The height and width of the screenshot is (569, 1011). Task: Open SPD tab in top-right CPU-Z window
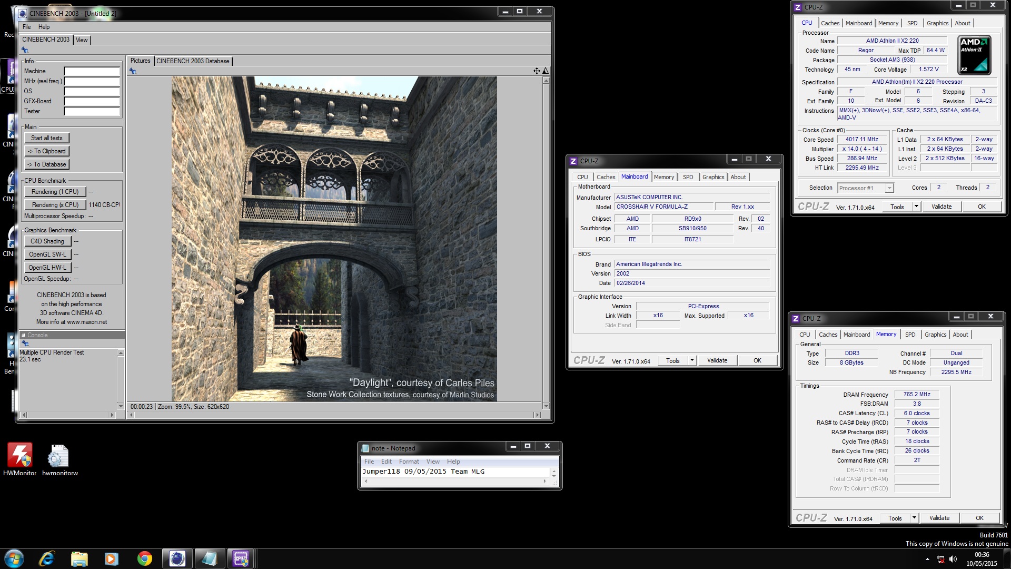click(x=912, y=23)
